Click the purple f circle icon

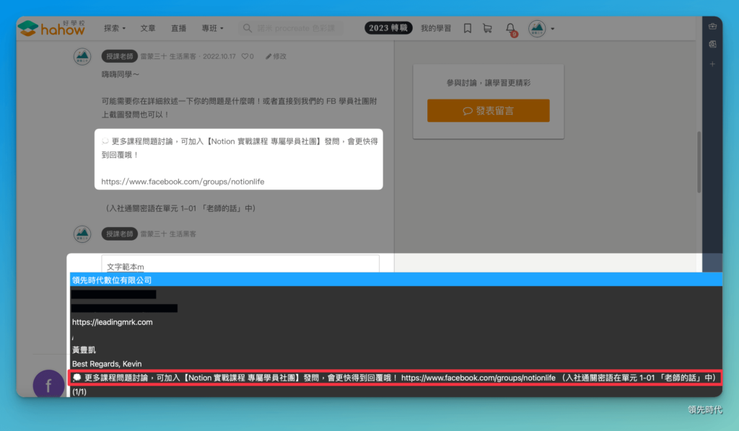[x=48, y=384]
